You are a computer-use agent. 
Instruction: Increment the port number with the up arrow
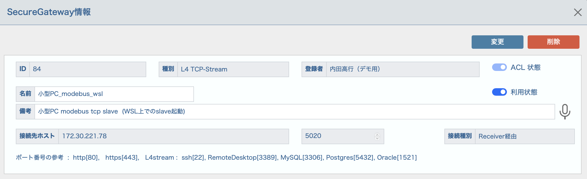click(x=377, y=135)
